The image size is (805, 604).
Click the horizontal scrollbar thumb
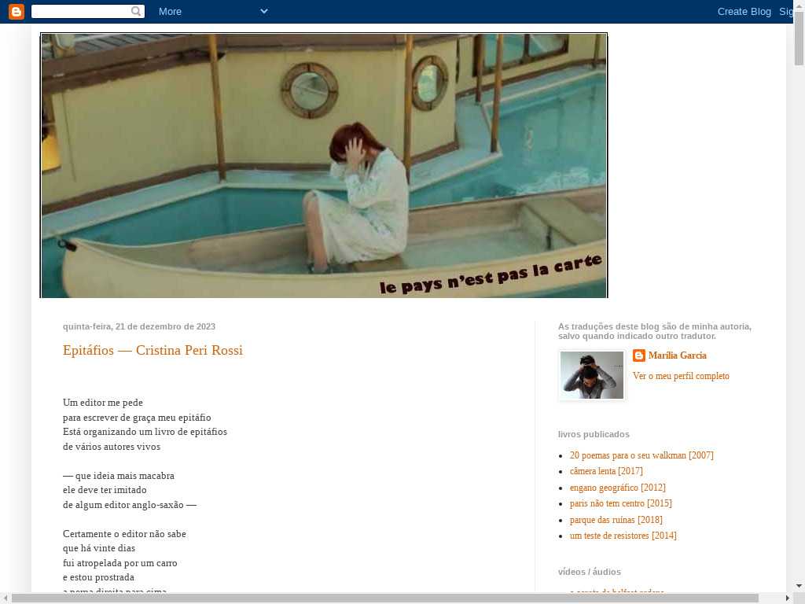[385, 598]
